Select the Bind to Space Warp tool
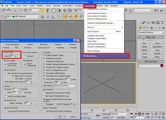The image size is (166, 120). (25, 10)
